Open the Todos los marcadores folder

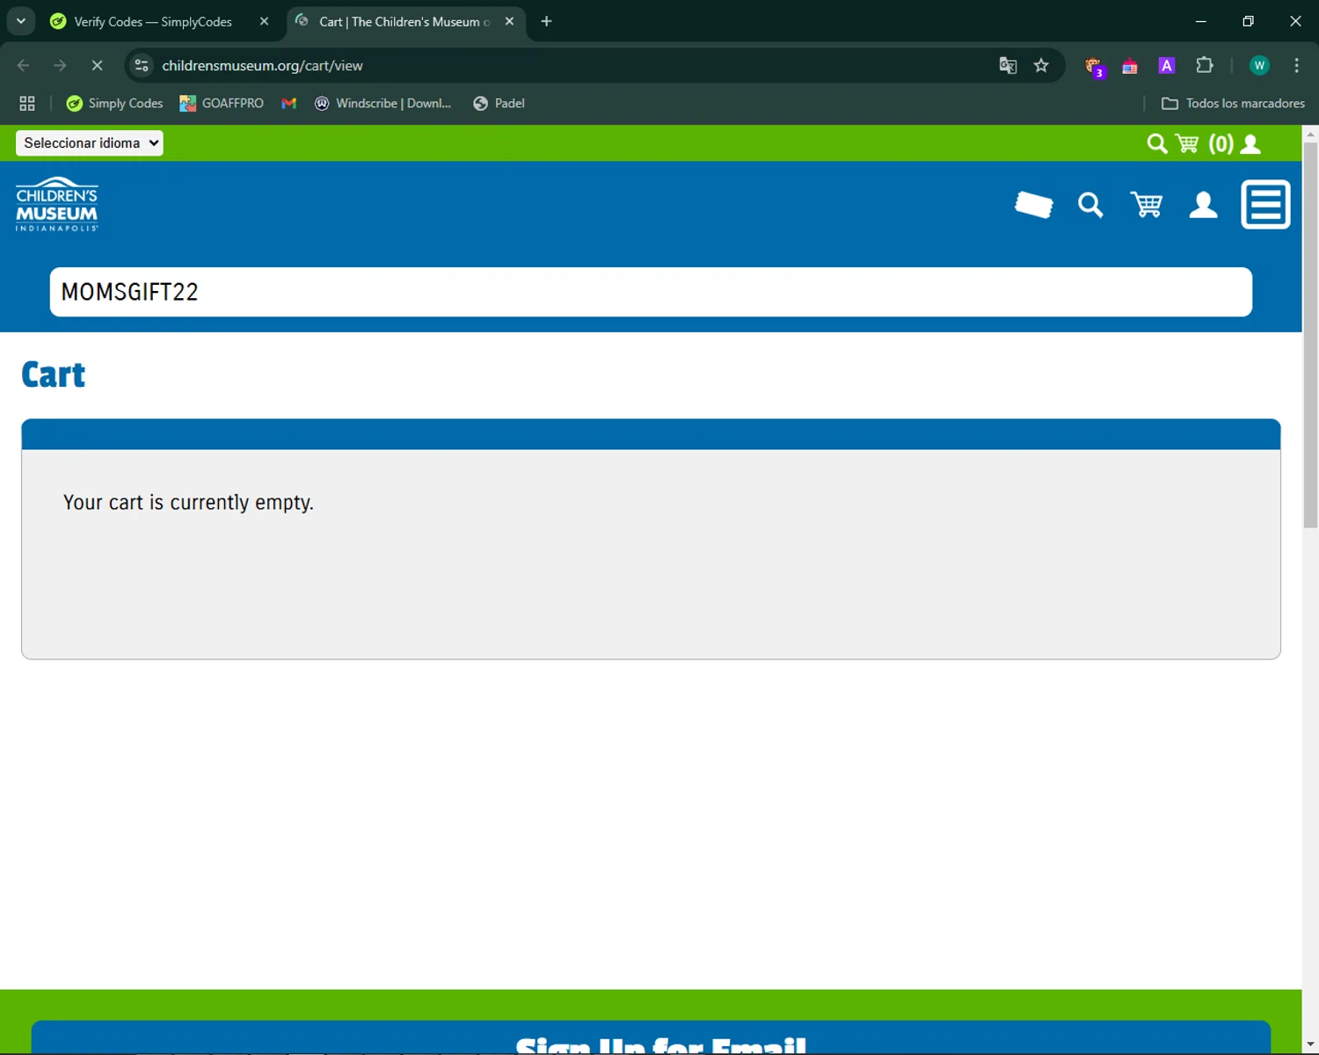tap(1233, 103)
